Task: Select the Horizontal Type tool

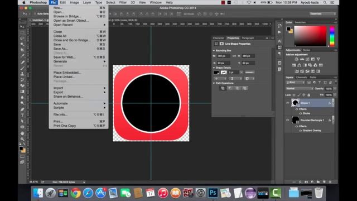Action: click(22, 116)
